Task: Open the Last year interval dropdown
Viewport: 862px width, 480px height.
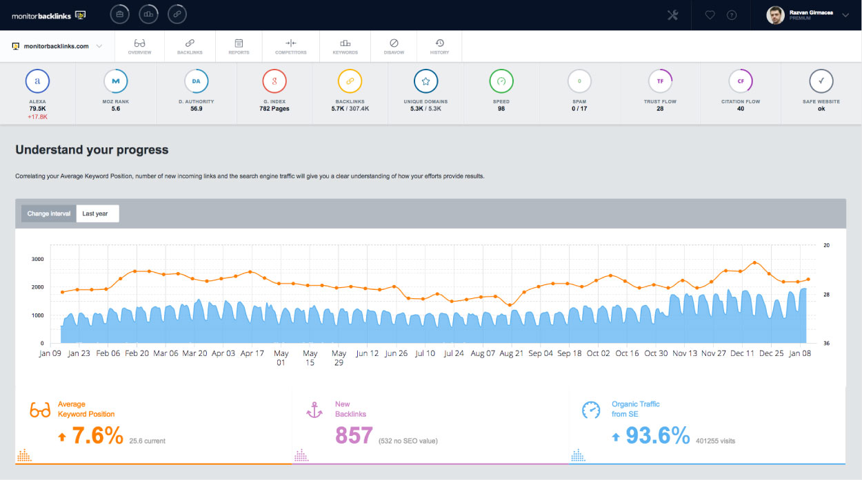Action: pos(97,213)
